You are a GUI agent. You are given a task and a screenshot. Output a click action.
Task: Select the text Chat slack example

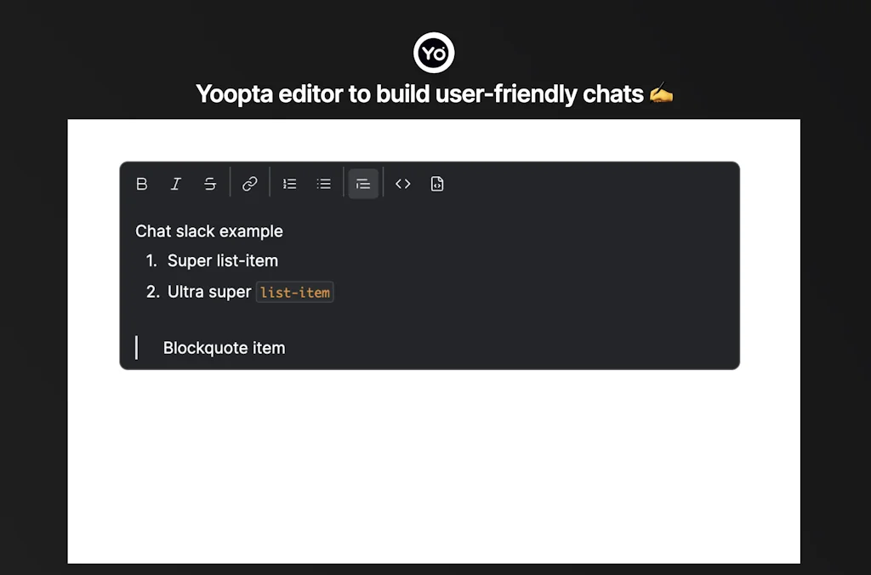point(208,231)
